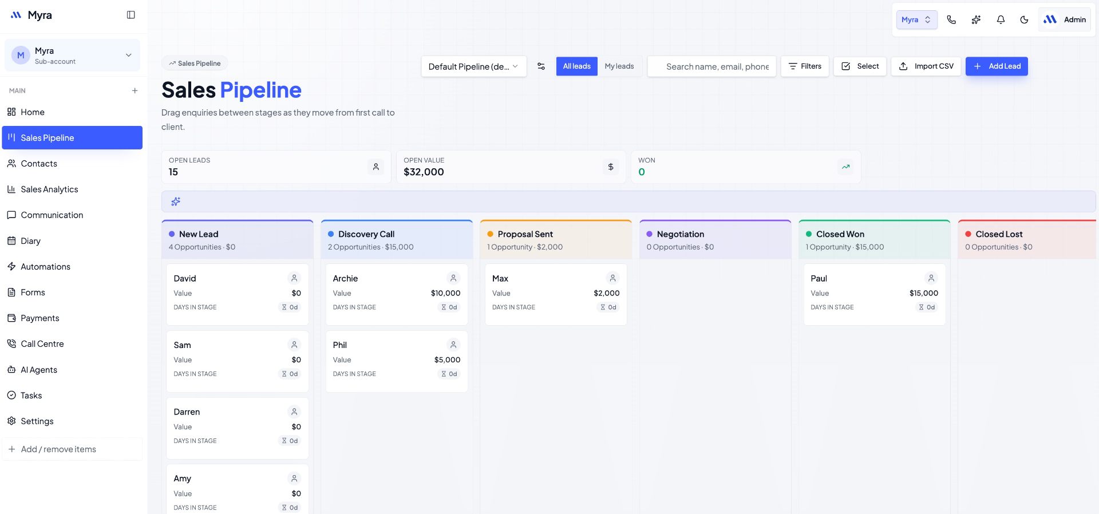Screen dimensions: 1099x514
Task: Select the Negotiation column header
Action: (x=715, y=240)
